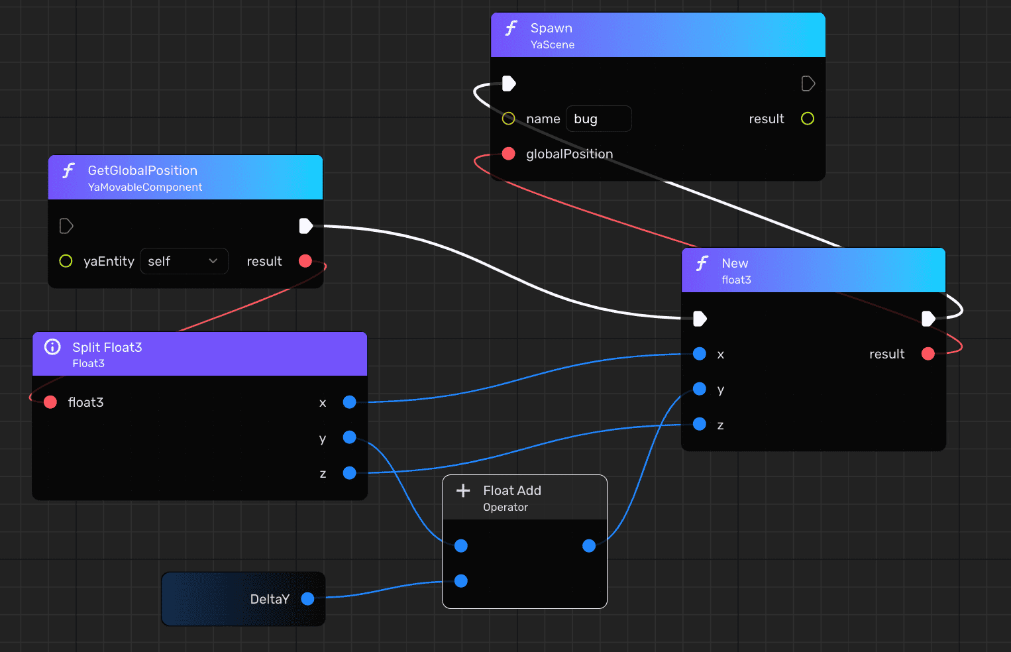Click the name input field containing bug

click(x=598, y=119)
